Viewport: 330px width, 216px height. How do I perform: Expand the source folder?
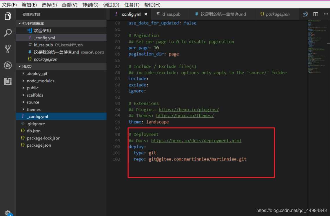pos(23,102)
